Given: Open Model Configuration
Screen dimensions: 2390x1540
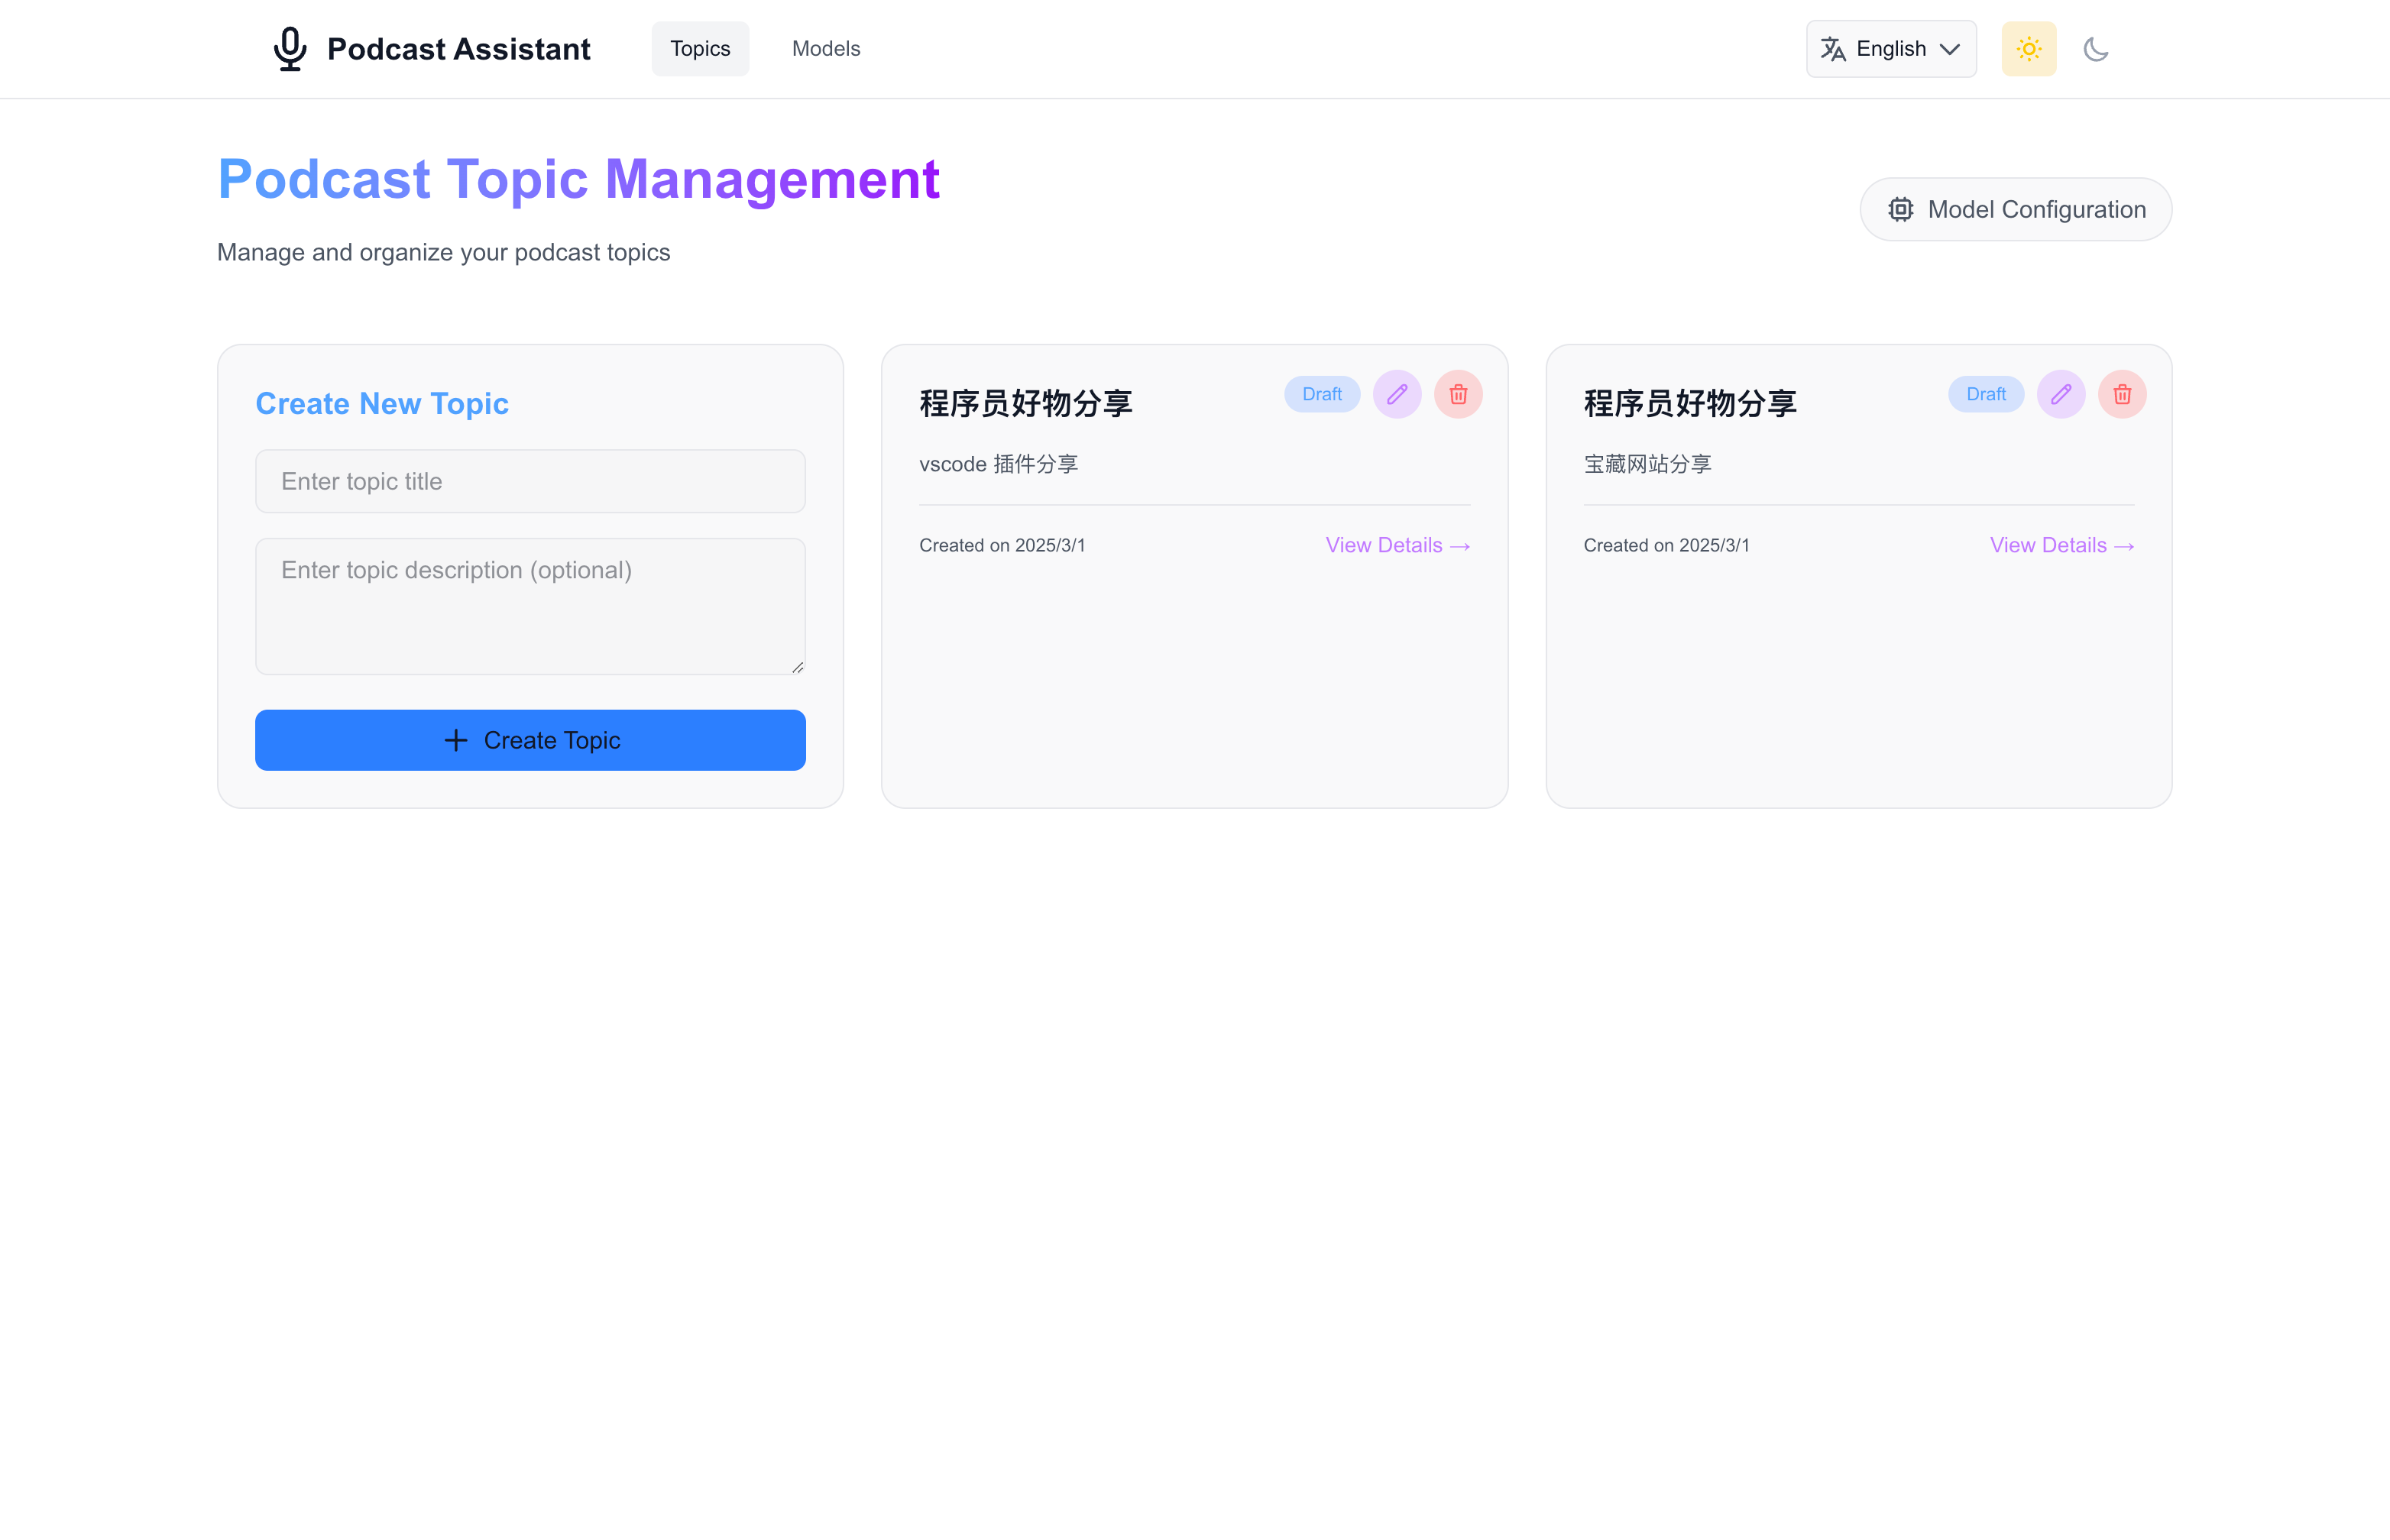Looking at the screenshot, I should click(x=2016, y=209).
